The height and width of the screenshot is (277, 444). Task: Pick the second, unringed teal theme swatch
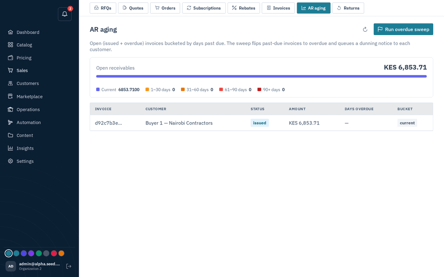(x=16, y=253)
